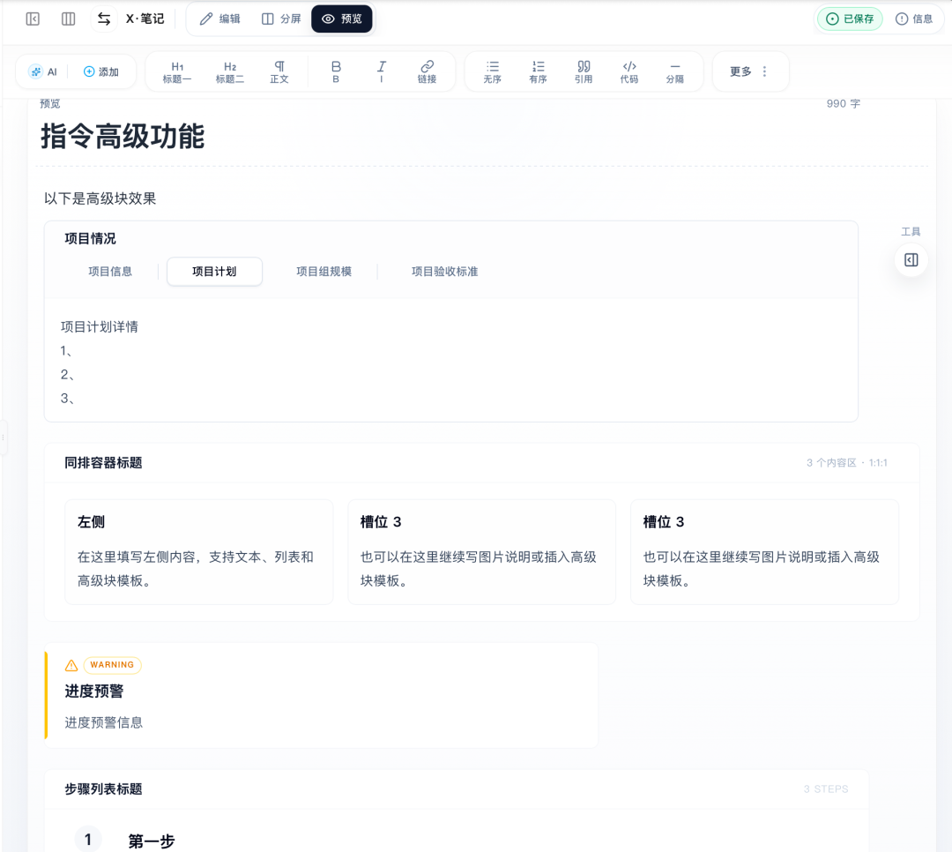Apply H1 标题一 heading format
Screen dimensions: 952x852
tap(176, 71)
